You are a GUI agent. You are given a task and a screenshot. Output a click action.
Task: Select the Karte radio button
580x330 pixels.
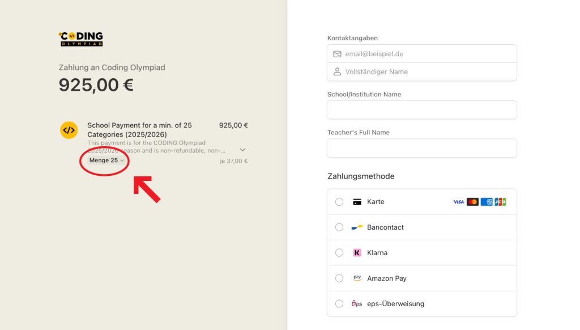click(339, 202)
